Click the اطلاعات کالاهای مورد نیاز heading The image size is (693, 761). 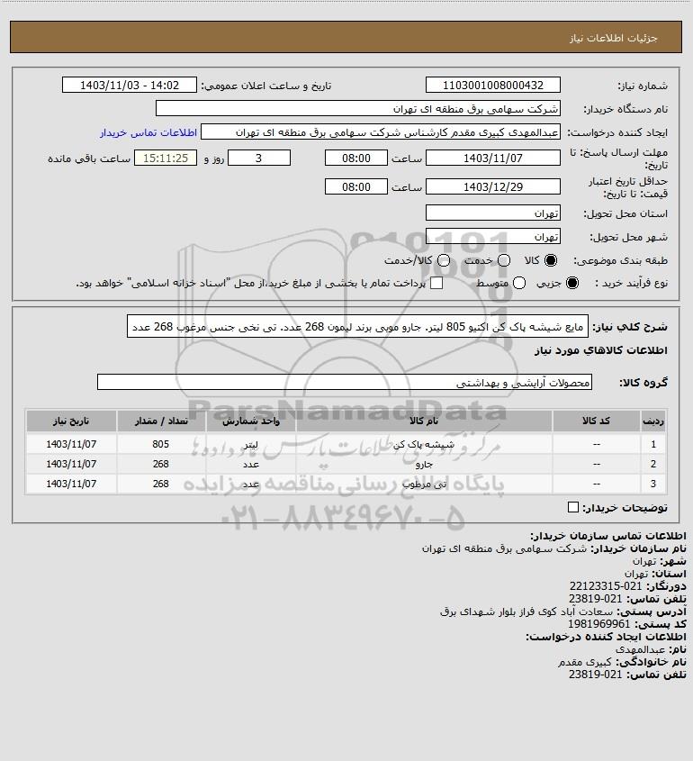601,350
